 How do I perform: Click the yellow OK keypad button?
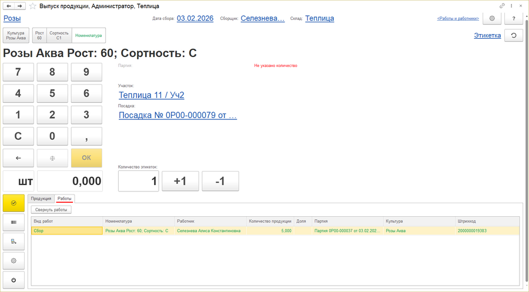[86, 158]
